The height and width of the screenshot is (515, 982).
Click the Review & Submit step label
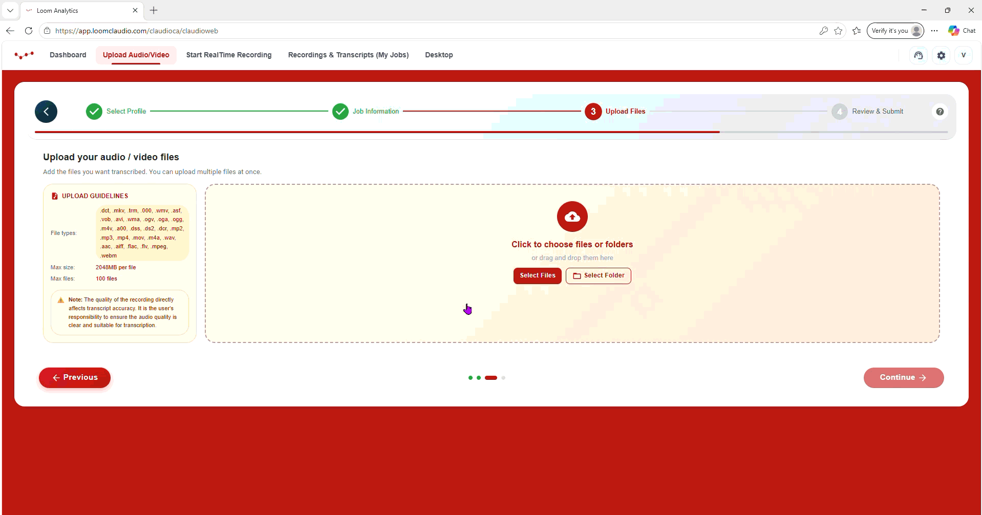click(878, 112)
